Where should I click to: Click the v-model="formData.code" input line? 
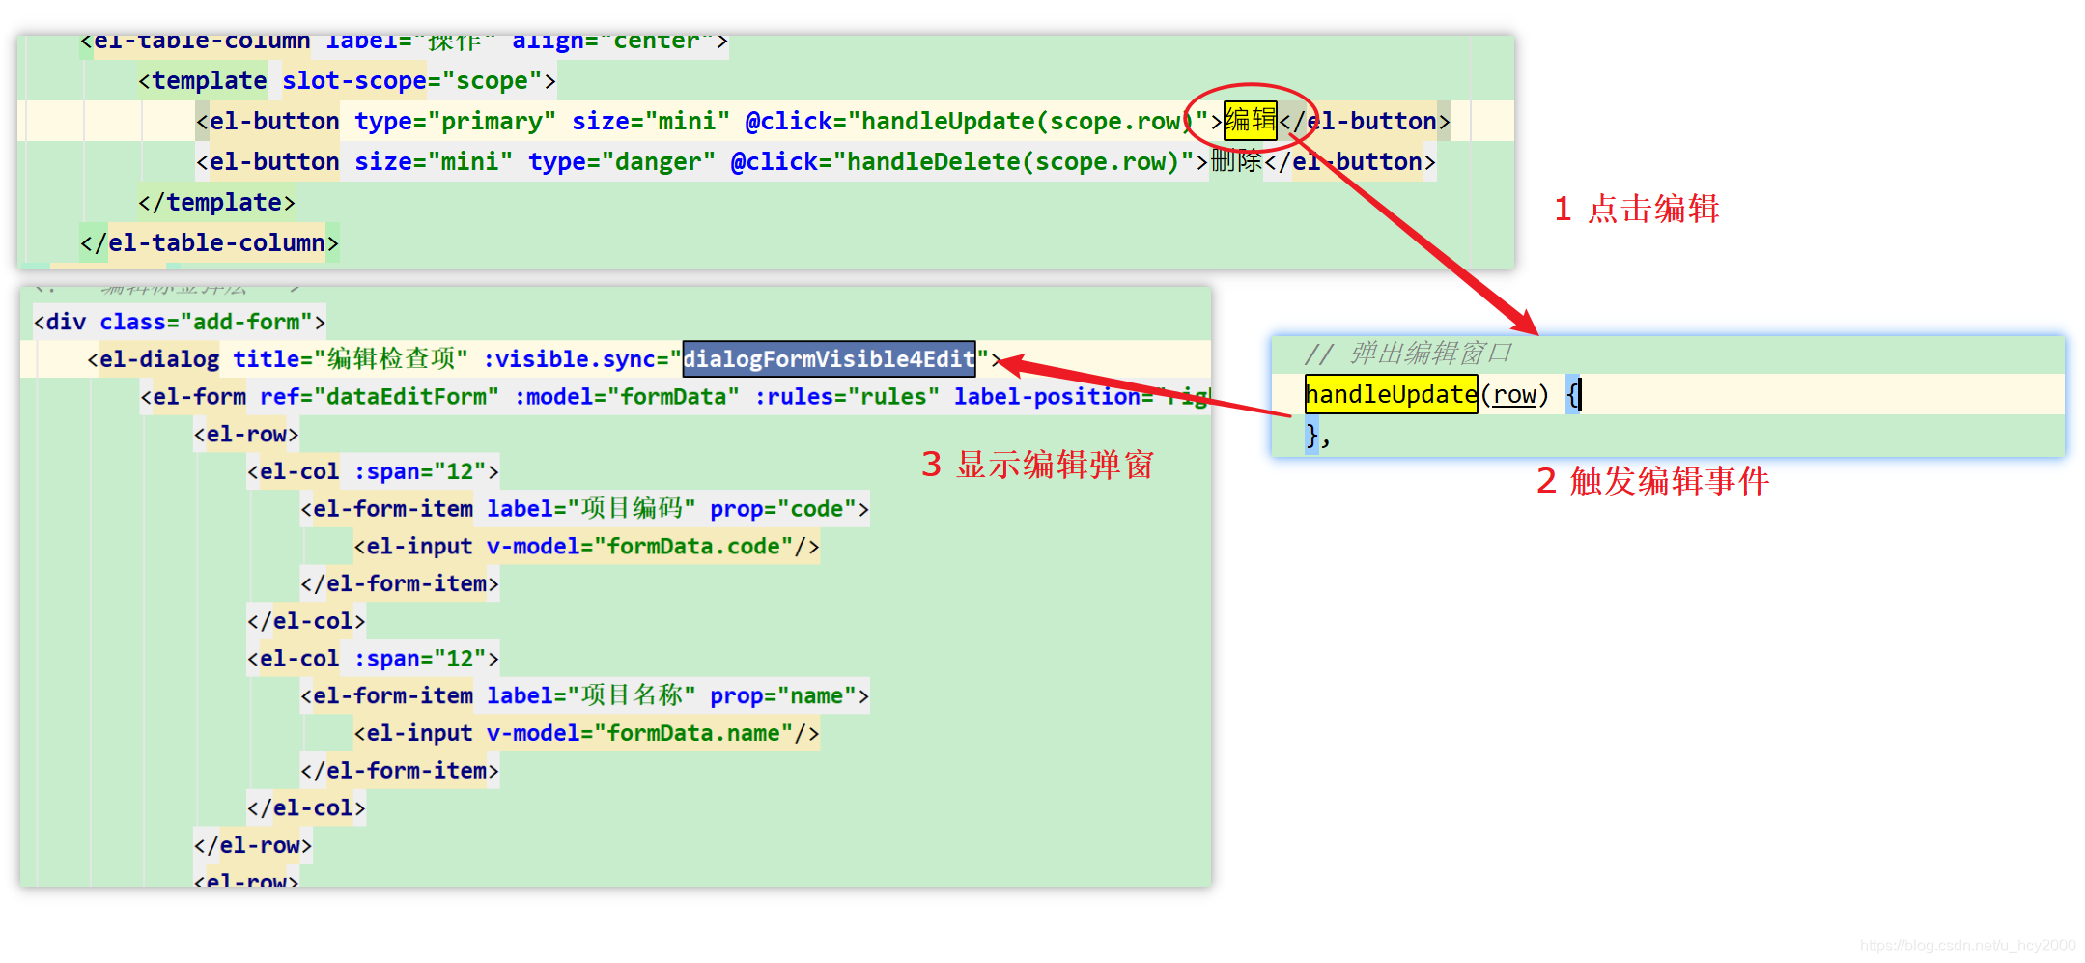[x=586, y=546]
